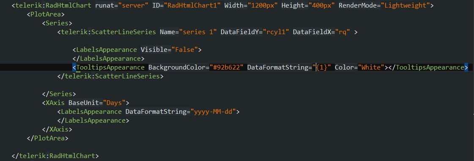Click the White Color value

point(370,67)
